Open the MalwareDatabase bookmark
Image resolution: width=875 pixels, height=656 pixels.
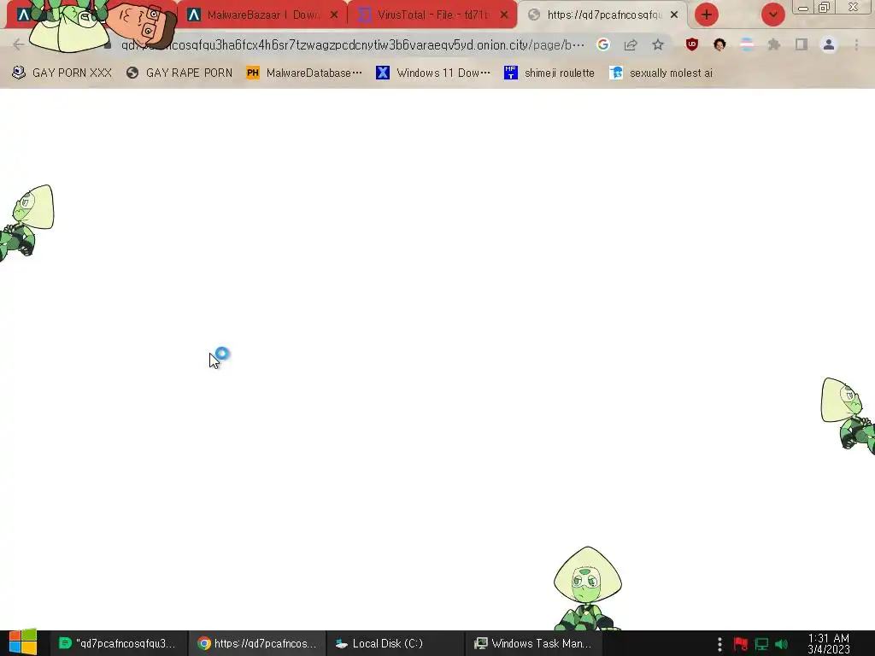[304, 73]
